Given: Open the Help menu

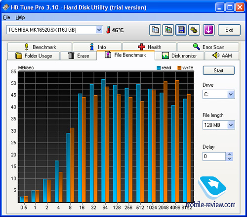Looking at the screenshot, I should [x=20, y=17].
